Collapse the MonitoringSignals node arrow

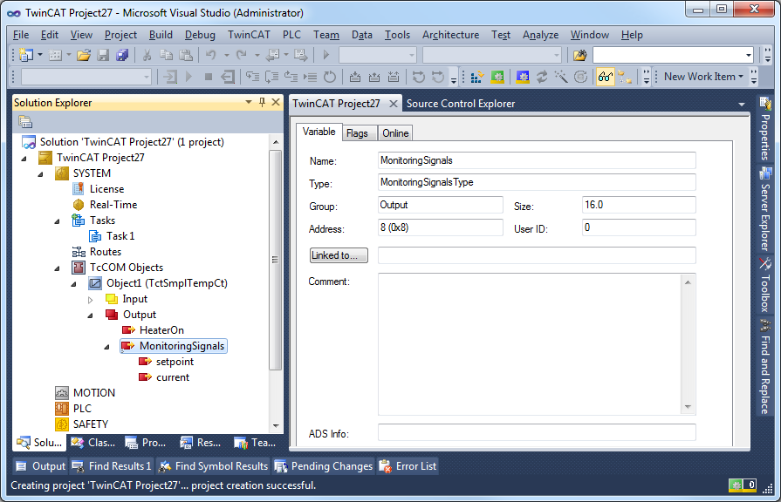click(x=106, y=347)
